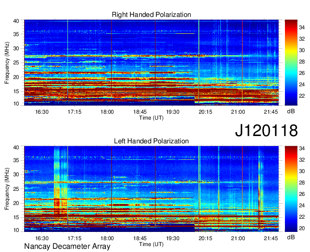310x252 pixels.
Task: Click 'Frequency (MHz)' axis label of Left Handed plot
Action: pos(7,189)
